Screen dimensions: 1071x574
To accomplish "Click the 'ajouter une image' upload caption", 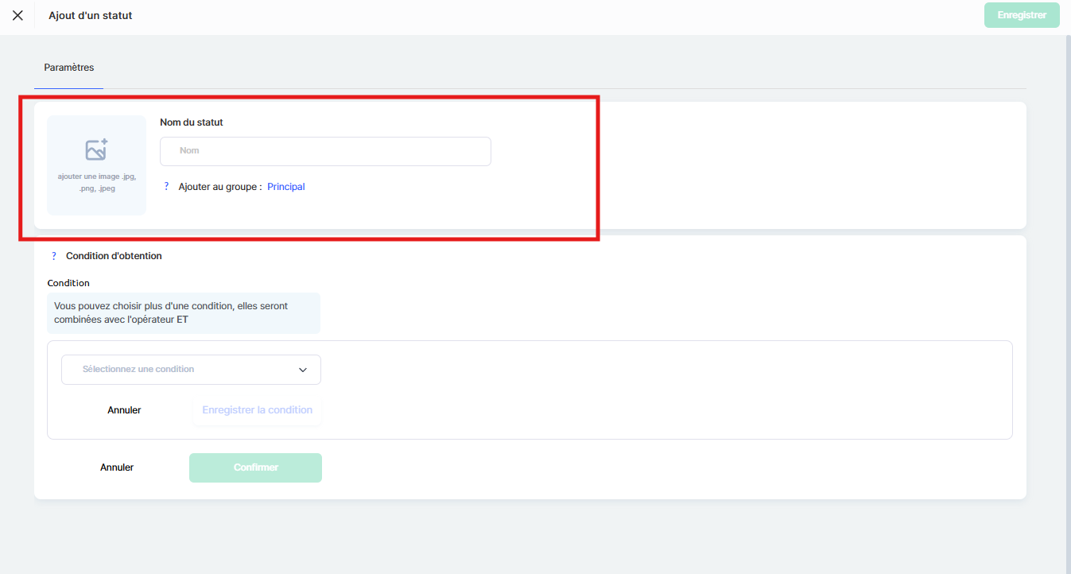I will (x=96, y=182).
